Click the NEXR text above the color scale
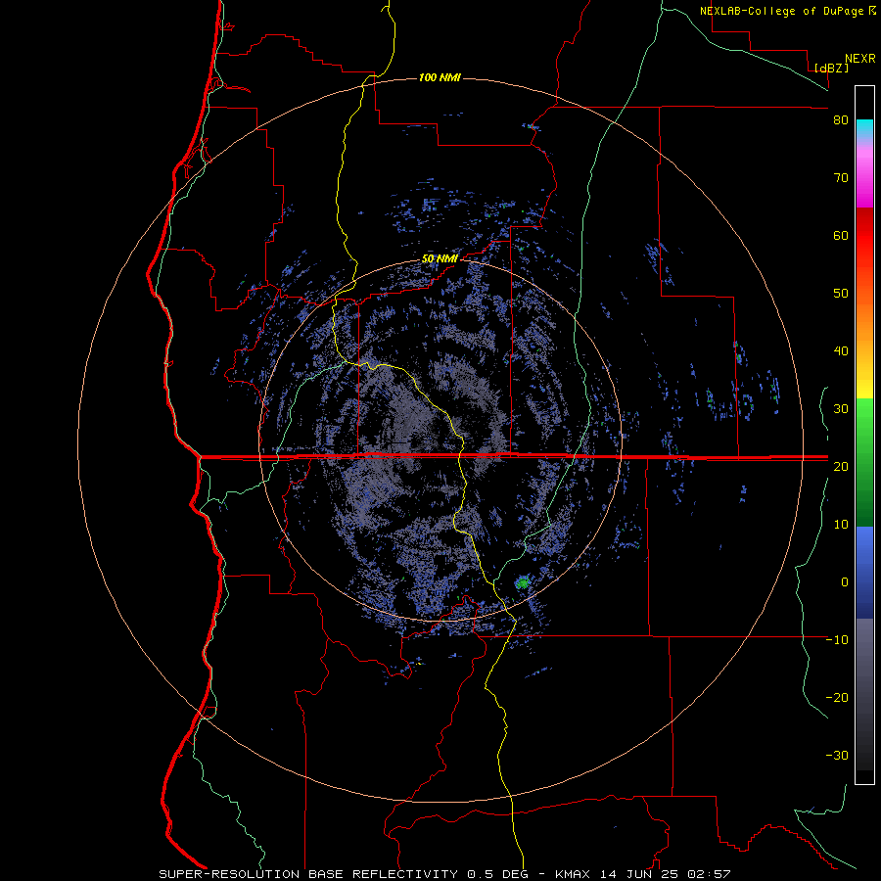The image size is (881, 881). point(860,59)
